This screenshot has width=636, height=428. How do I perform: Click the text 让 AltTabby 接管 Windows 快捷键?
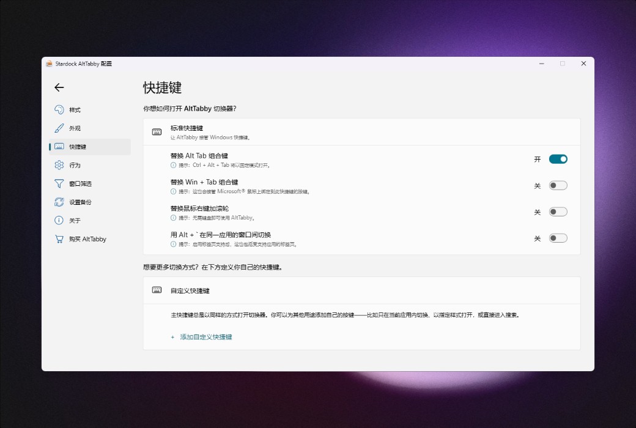(x=210, y=138)
